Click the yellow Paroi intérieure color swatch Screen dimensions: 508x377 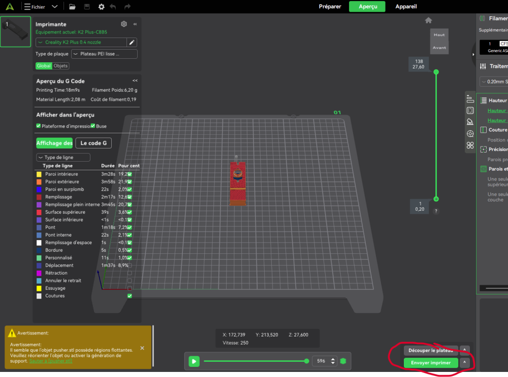39,174
